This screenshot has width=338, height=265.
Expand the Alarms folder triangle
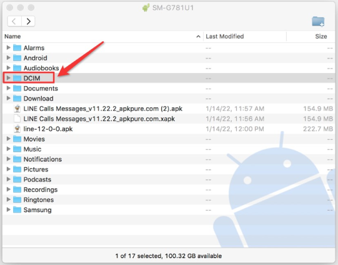[x=8, y=47]
